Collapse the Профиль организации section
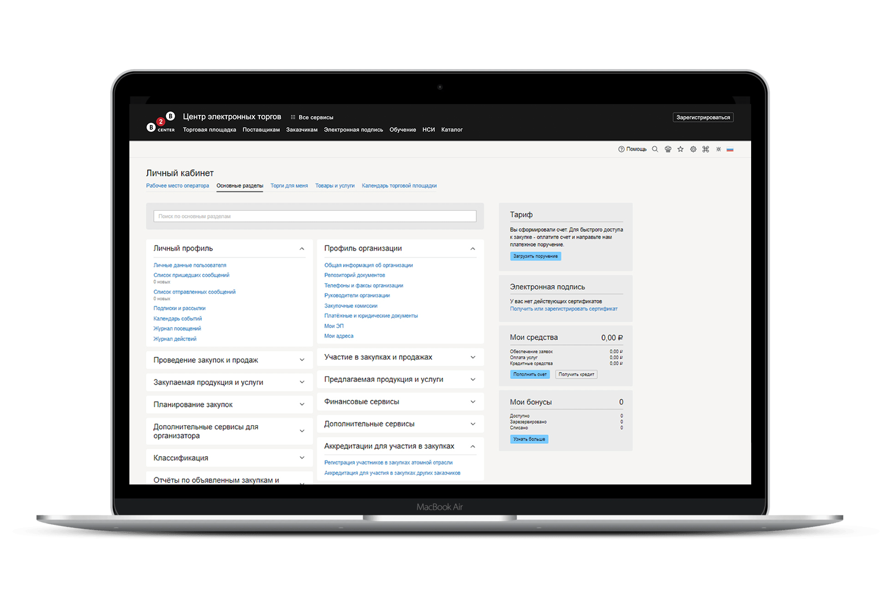This screenshot has width=880, height=609. (x=472, y=249)
